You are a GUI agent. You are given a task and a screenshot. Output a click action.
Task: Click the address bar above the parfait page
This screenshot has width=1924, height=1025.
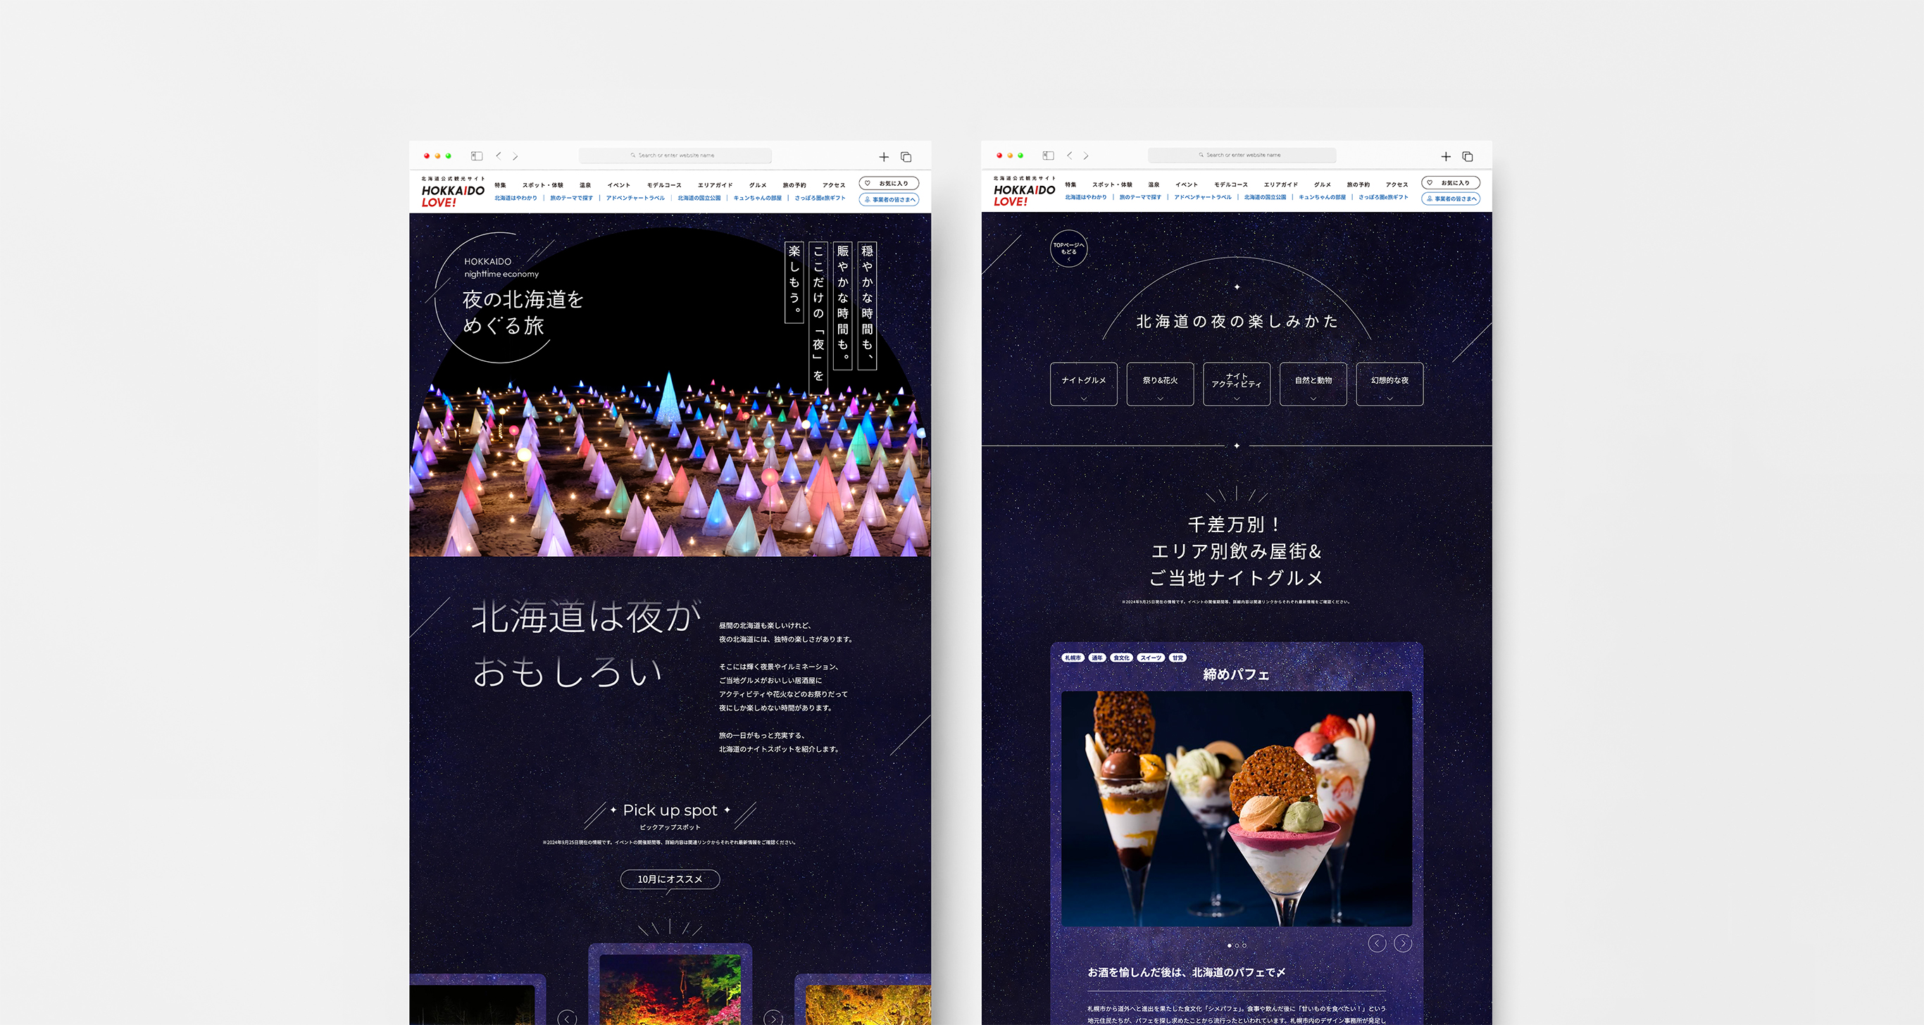point(1242,156)
